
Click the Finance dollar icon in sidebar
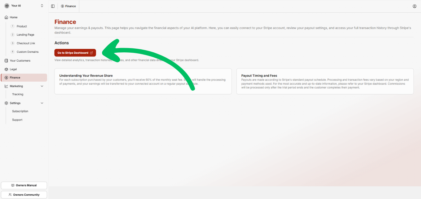pos(6,78)
